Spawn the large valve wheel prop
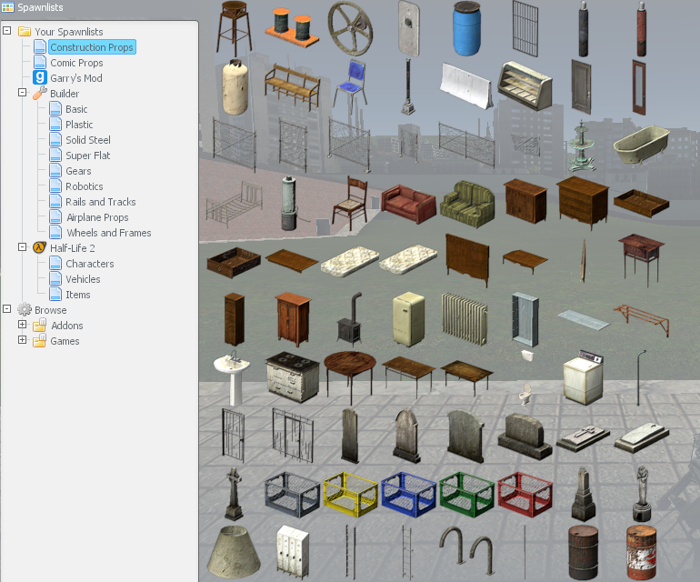The height and width of the screenshot is (582, 700). [x=350, y=28]
